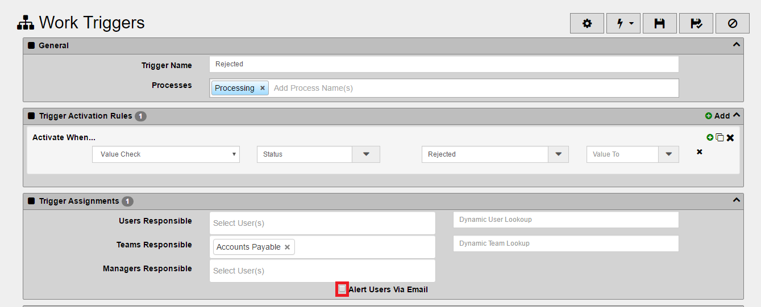Click the Add Process Name(s) input
761x307 pixels.
[474, 88]
